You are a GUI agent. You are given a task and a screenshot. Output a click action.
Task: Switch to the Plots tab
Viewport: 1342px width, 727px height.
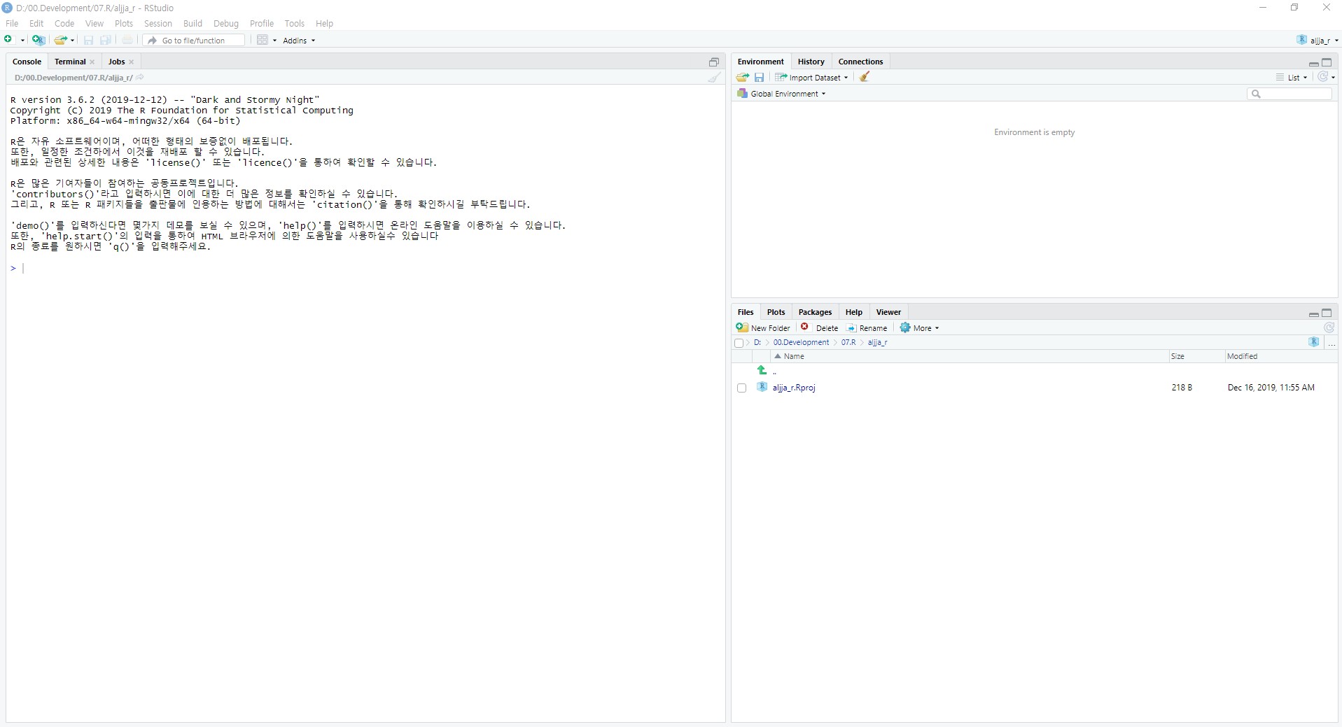click(x=776, y=312)
